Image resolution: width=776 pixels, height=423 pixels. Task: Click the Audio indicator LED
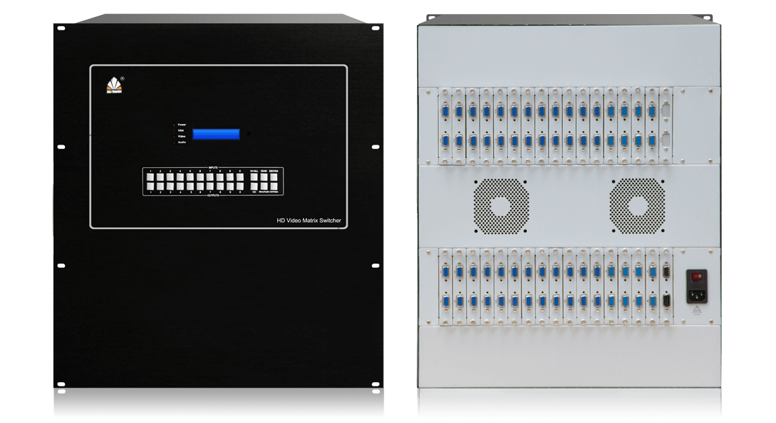click(174, 142)
